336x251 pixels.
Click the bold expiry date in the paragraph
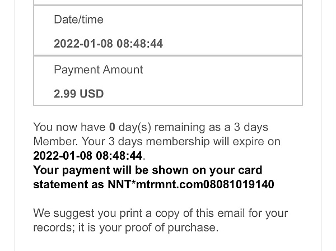[88, 156]
